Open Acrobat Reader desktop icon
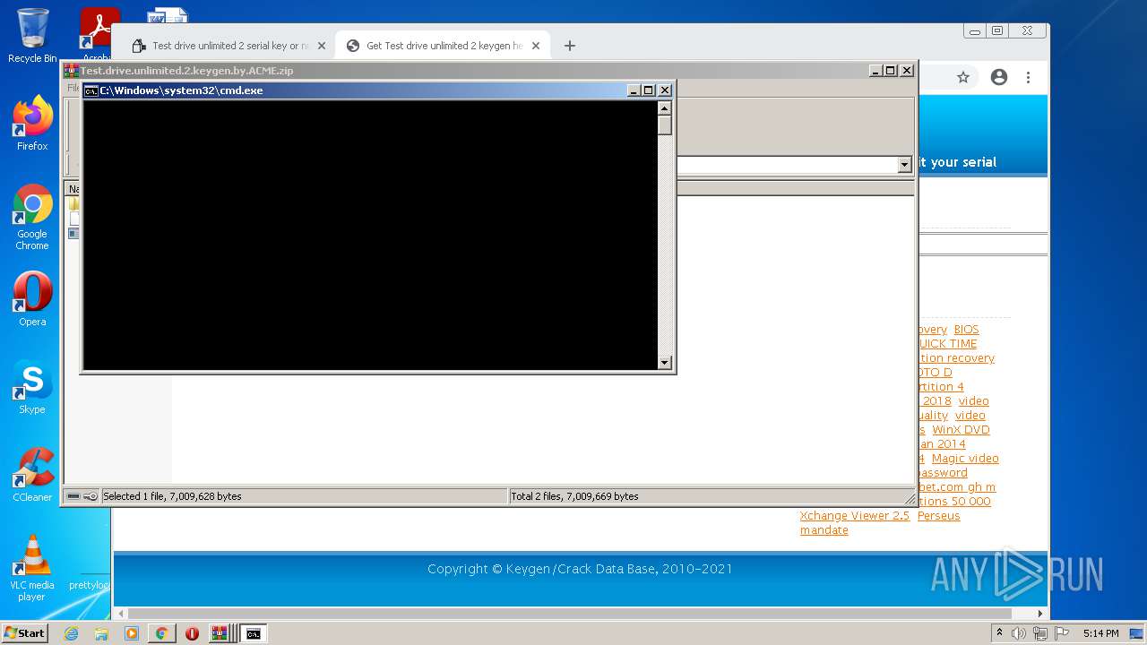 pos(97,34)
